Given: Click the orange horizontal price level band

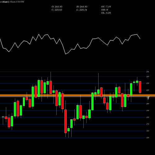Looking at the screenshot, I should 77,95.
